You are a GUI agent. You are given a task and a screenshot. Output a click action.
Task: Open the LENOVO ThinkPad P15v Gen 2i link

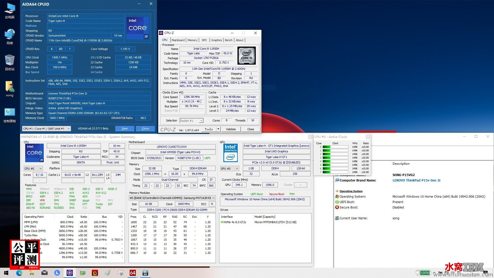[x=416, y=180]
